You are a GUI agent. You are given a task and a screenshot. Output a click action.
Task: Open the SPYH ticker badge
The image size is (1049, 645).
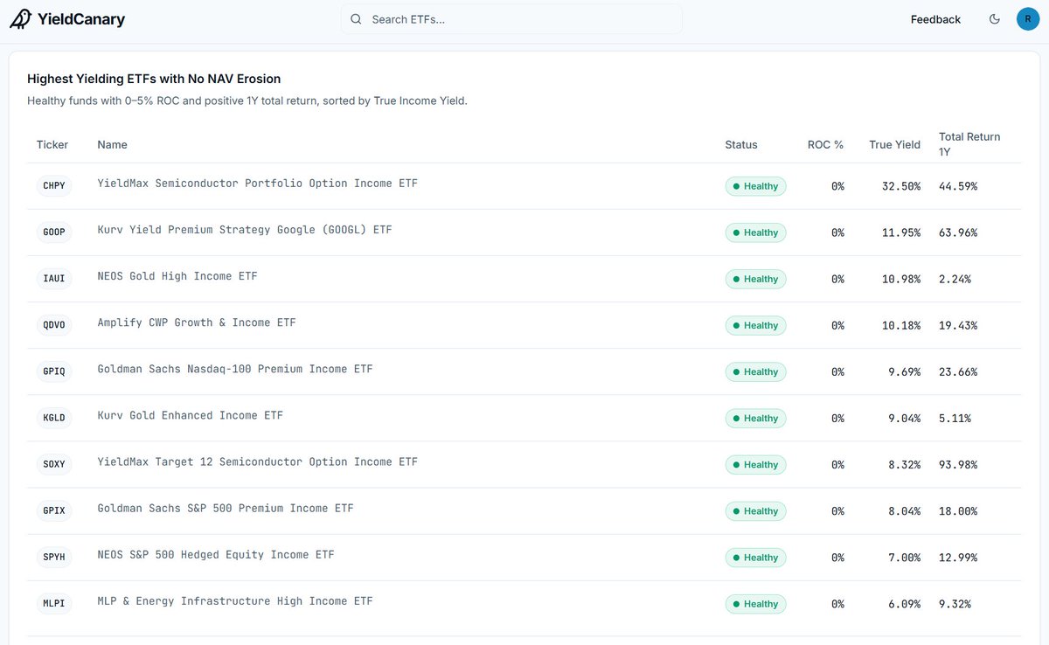pos(54,556)
